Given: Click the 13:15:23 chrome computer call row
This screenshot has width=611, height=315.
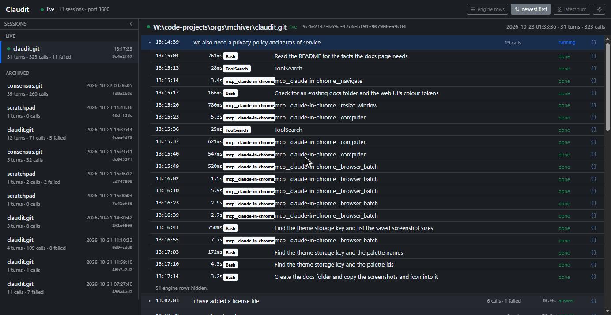Looking at the screenshot, I should (x=377, y=118).
